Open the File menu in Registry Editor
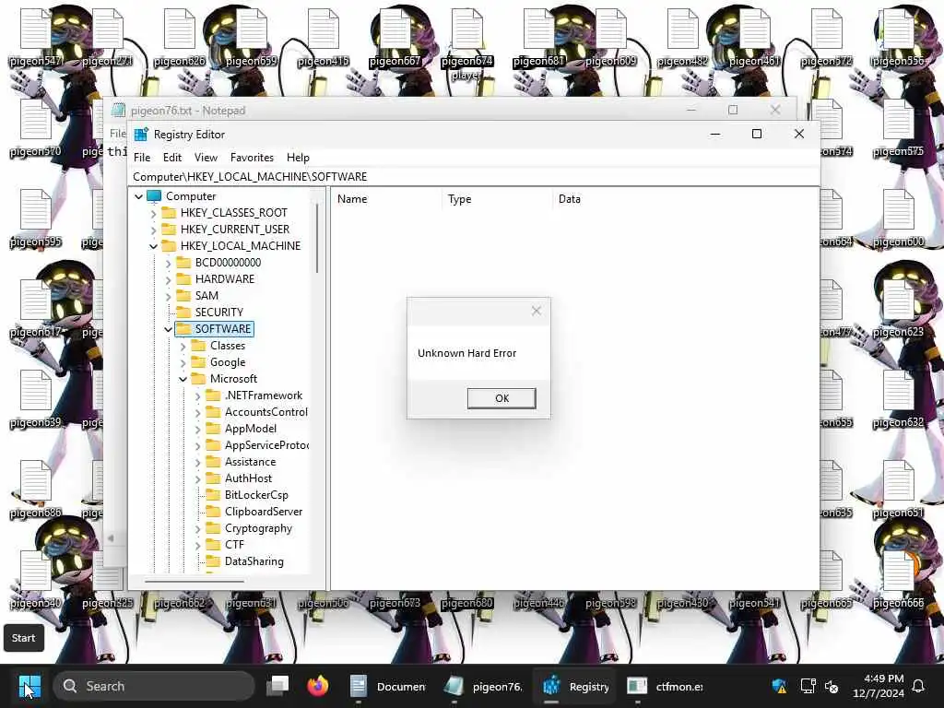 point(142,157)
